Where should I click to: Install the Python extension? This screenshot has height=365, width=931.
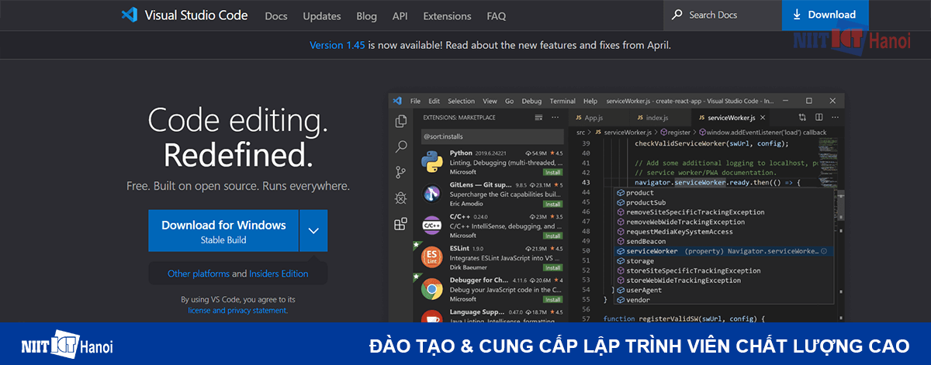coord(553,172)
